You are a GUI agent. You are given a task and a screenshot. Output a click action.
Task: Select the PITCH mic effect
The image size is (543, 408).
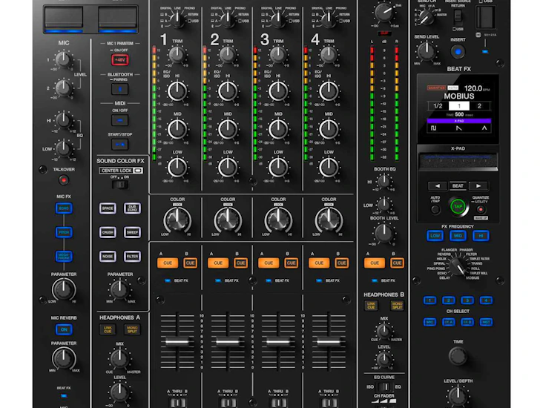[x=64, y=232]
